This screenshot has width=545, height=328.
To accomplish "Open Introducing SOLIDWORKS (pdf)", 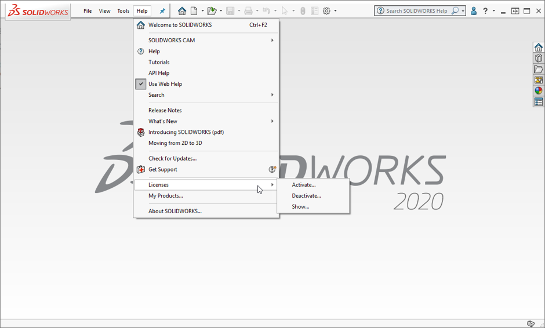I will pyautogui.click(x=206, y=132).
